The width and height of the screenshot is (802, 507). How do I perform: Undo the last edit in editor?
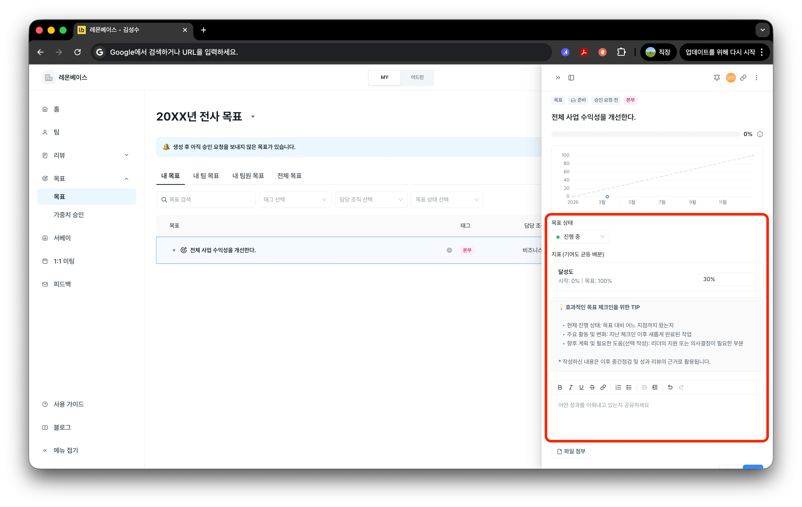[x=670, y=387]
